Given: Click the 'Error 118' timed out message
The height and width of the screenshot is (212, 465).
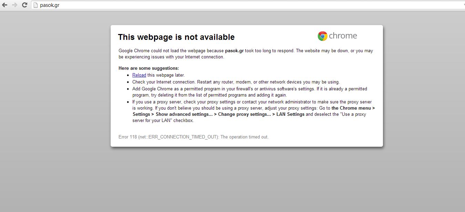Looking at the screenshot, I should coord(193,137).
